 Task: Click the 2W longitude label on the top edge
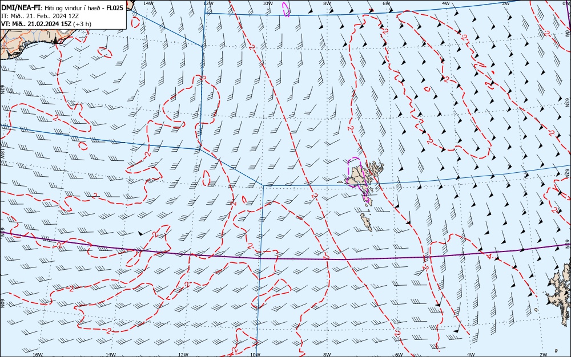505,3
